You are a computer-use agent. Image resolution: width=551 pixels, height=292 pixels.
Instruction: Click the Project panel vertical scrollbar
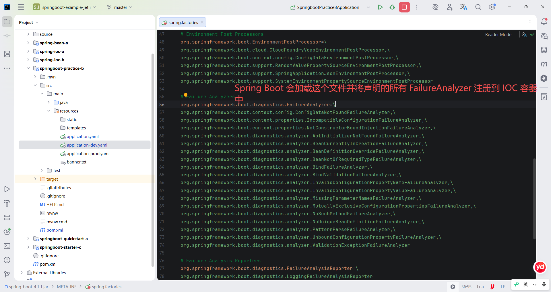153,160
